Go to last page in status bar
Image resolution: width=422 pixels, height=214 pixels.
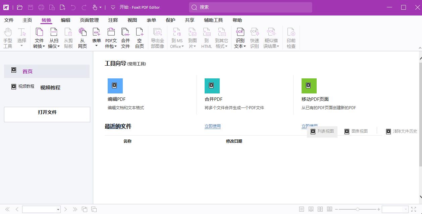click(x=75, y=209)
